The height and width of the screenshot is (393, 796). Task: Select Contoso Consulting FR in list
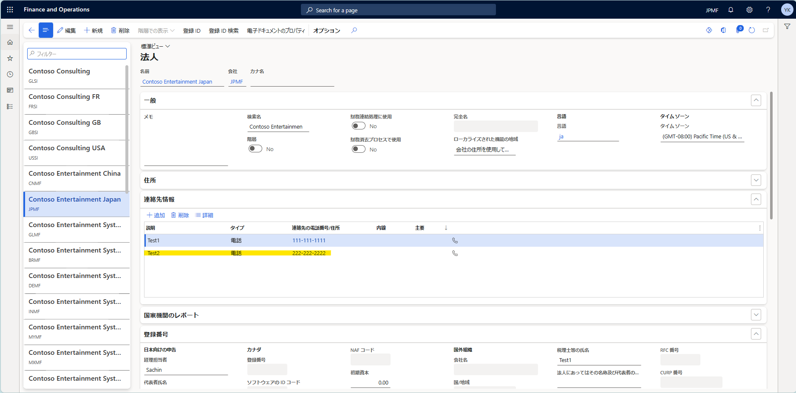pyautogui.click(x=76, y=101)
